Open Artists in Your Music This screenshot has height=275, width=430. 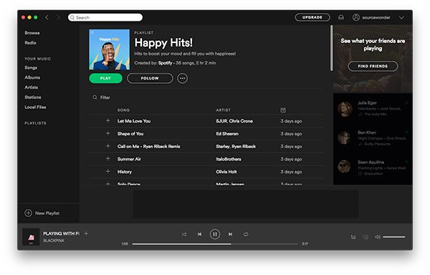click(32, 87)
